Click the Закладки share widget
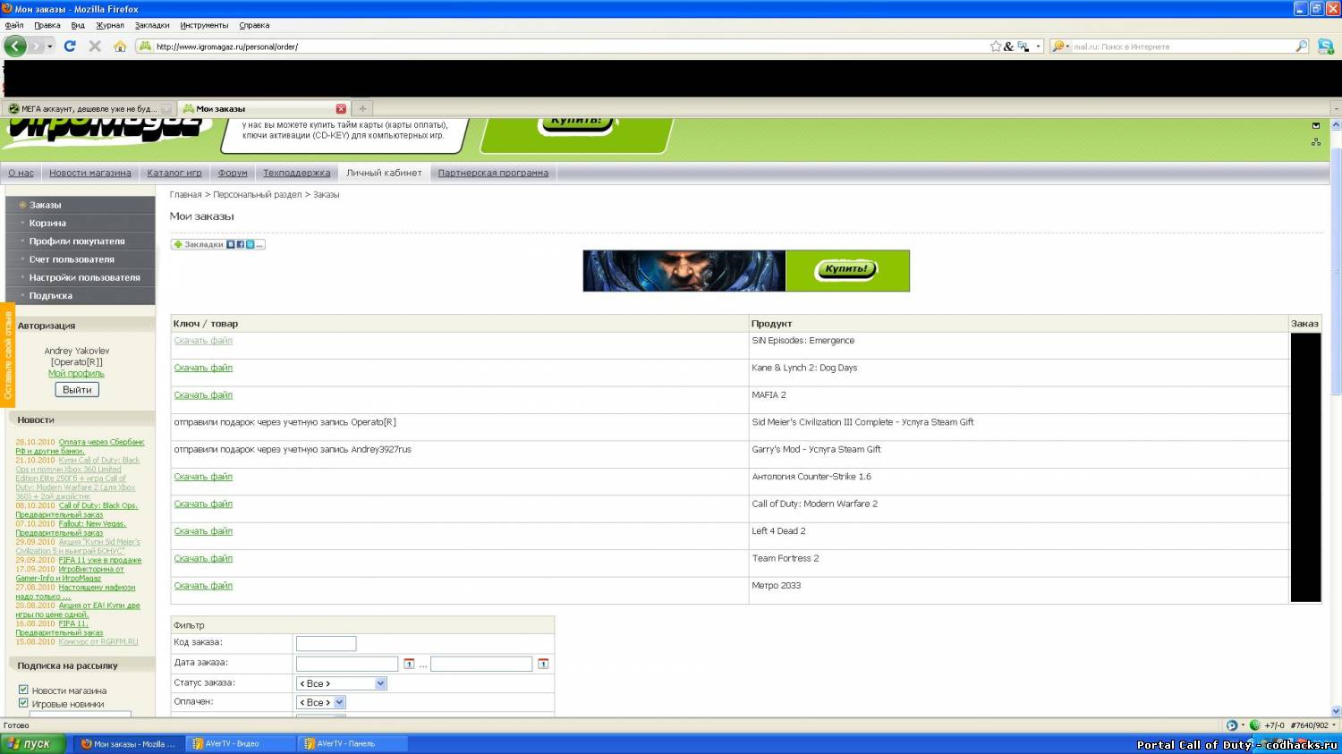 (218, 244)
